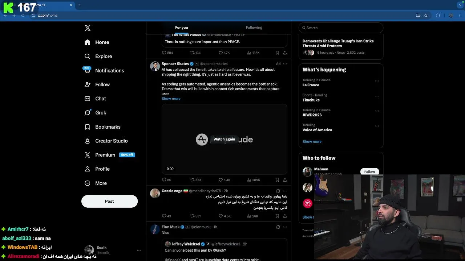The image size is (465, 261).
Task: Open the More menu in sidebar
Action: point(96,183)
